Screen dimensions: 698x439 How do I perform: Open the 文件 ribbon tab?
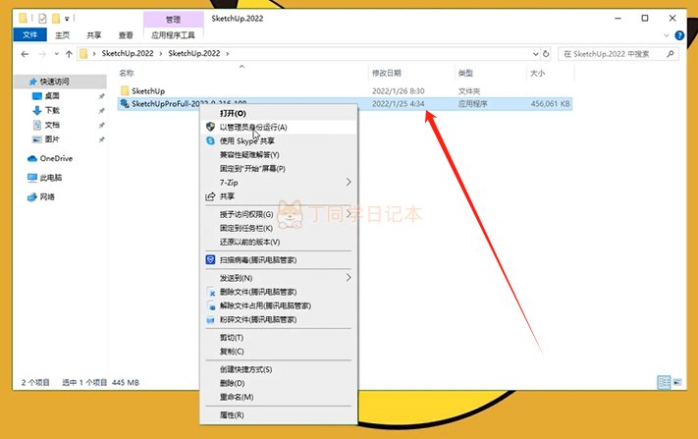(x=29, y=34)
